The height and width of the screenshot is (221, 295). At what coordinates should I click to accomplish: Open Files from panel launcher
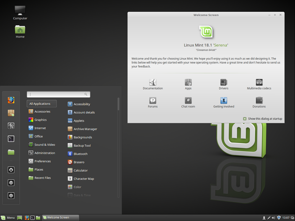pos(38,218)
